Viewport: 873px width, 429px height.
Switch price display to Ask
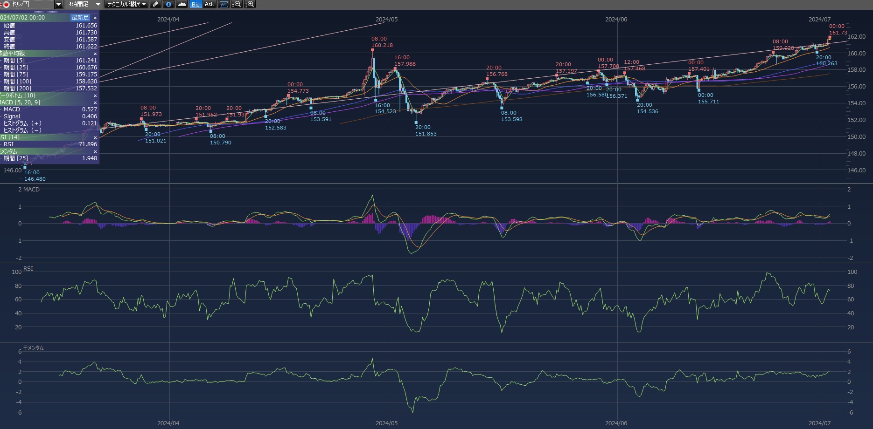click(209, 4)
